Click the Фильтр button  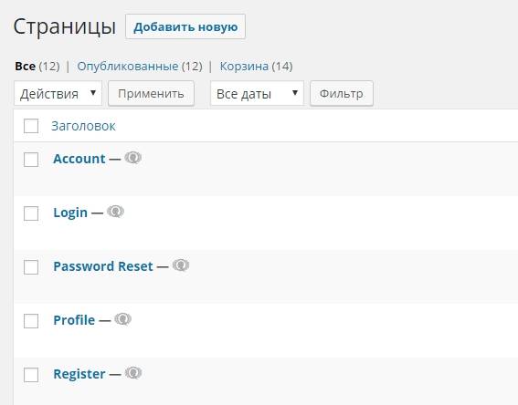click(x=342, y=94)
